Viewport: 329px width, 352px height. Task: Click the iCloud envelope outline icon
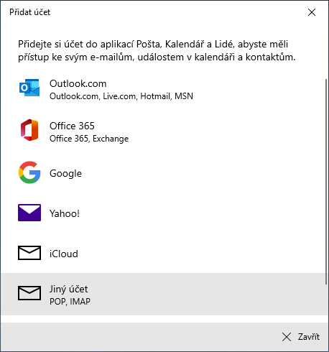[x=29, y=253]
